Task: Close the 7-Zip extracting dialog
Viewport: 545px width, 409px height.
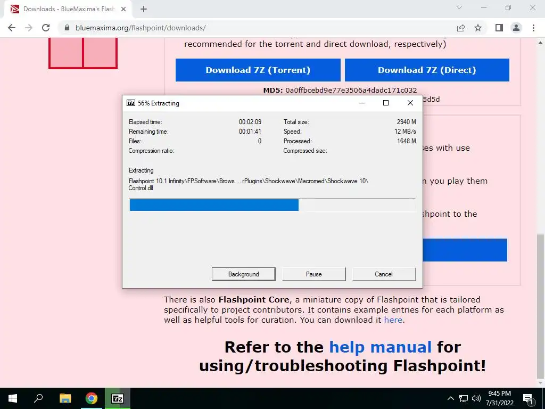Action: click(x=410, y=103)
